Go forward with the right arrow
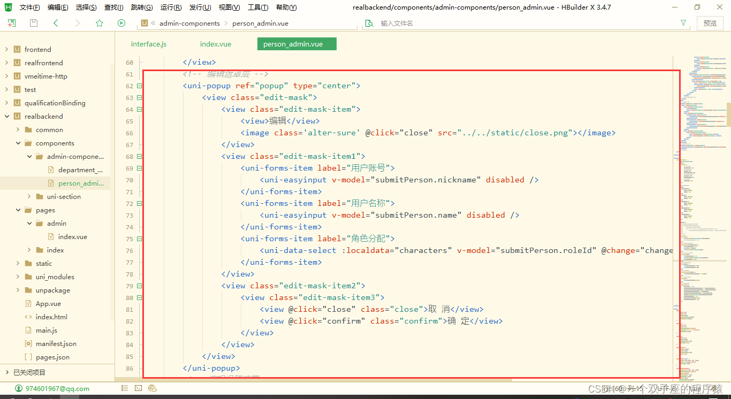The width and height of the screenshot is (731, 399). point(78,23)
